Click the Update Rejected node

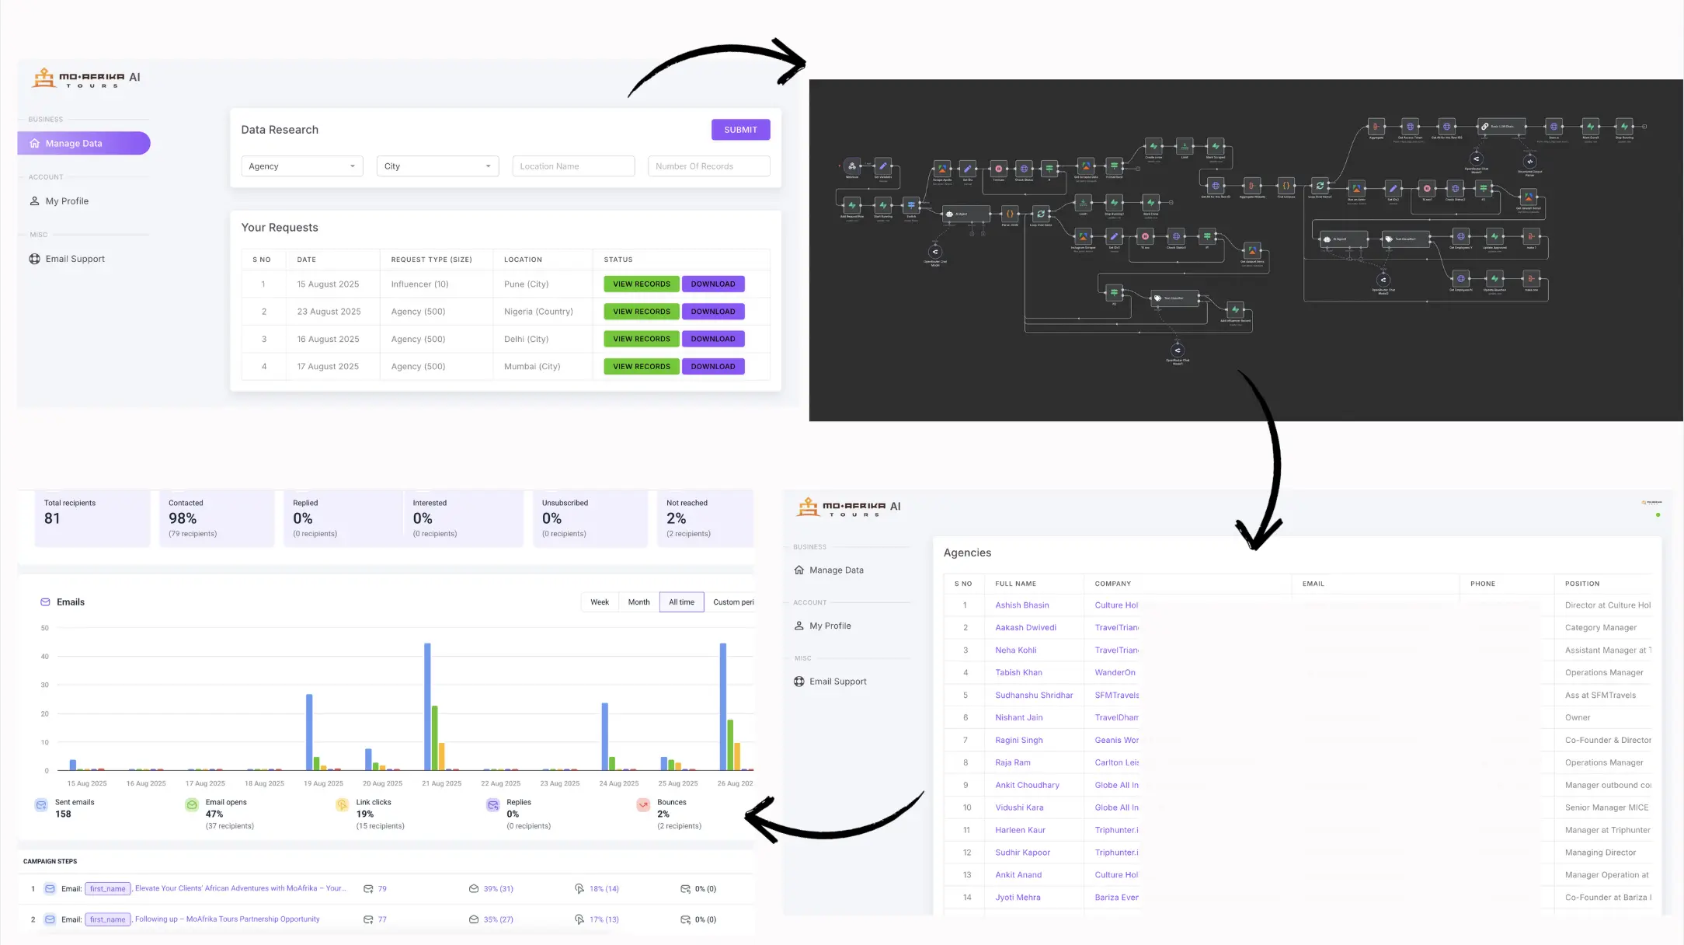click(x=1494, y=278)
